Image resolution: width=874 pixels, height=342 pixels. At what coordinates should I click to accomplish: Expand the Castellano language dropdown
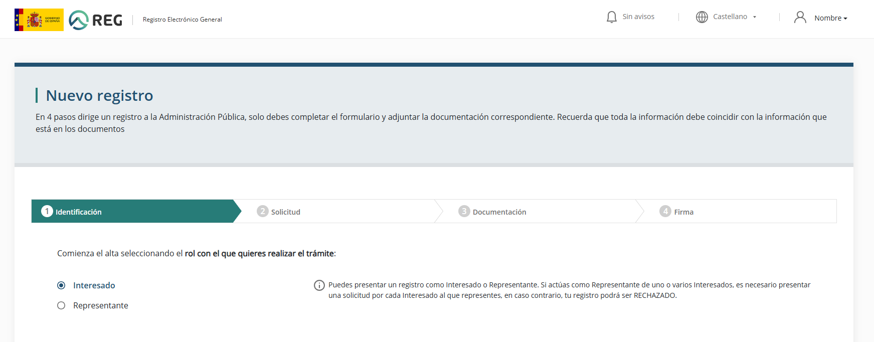coord(730,17)
